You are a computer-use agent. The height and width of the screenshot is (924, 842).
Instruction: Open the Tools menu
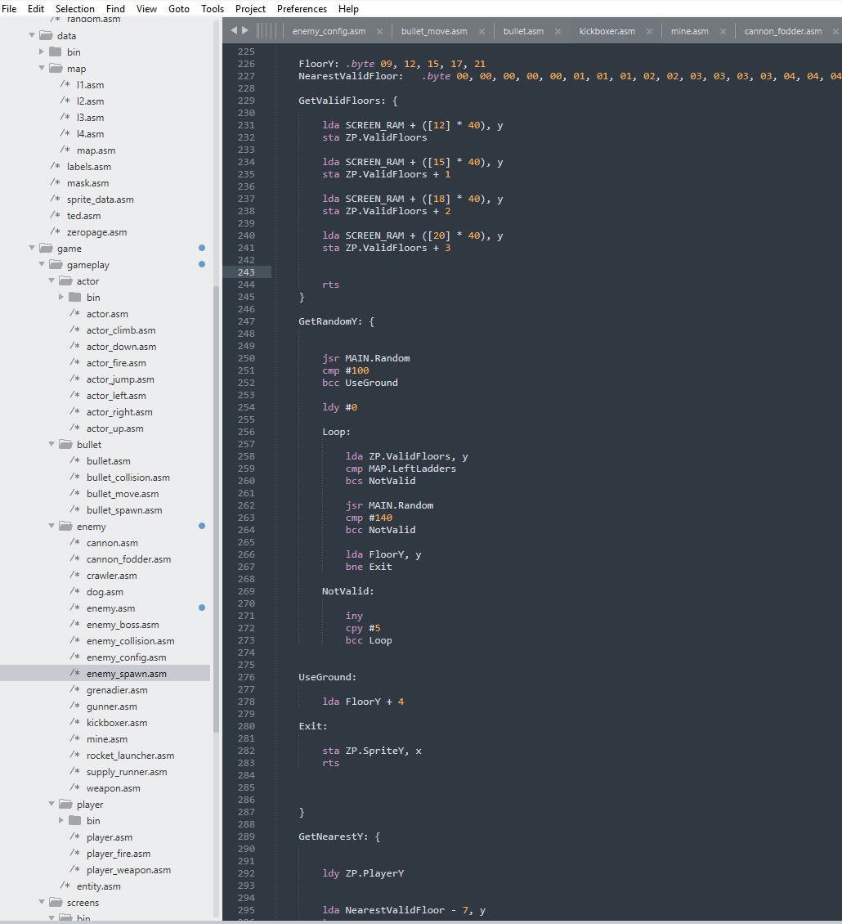tap(213, 9)
